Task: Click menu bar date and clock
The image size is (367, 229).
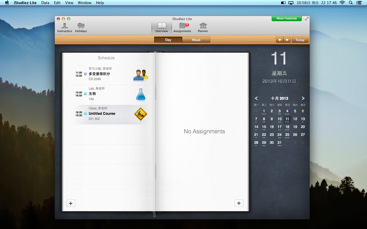Action: click(317, 3)
